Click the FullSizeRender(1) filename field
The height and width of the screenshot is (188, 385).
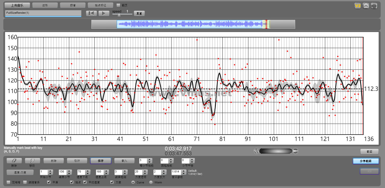pyautogui.click(x=43, y=13)
